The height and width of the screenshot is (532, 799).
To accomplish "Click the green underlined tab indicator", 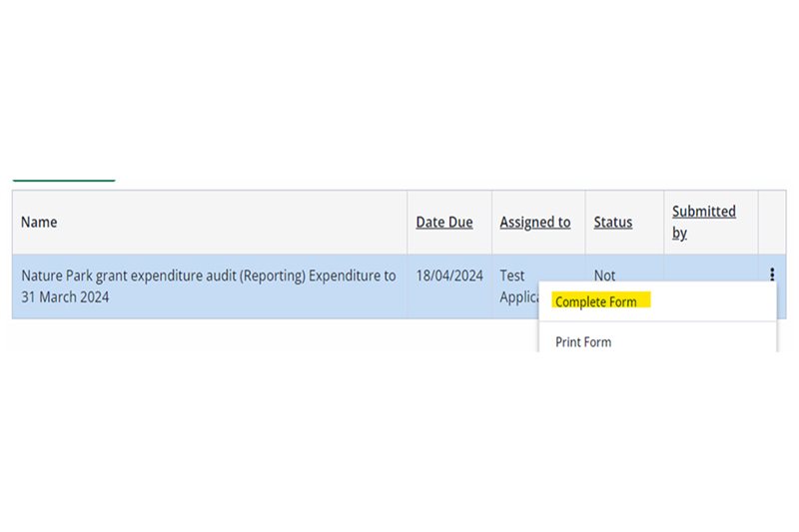I will click(x=64, y=181).
